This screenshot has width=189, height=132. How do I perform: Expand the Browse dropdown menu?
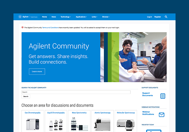point(106,17)
